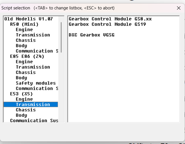This screenshot has width=185, height=144.
Task: Click the left listbox vertical scrollbar thumb
Action: point(61,37)
